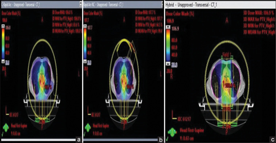Click '3D Dose MAX: 107.7 %' in Rapid Arc-NC view
Image resolution: width=276 pixels, height=143 pixels.
coord(145,13)
